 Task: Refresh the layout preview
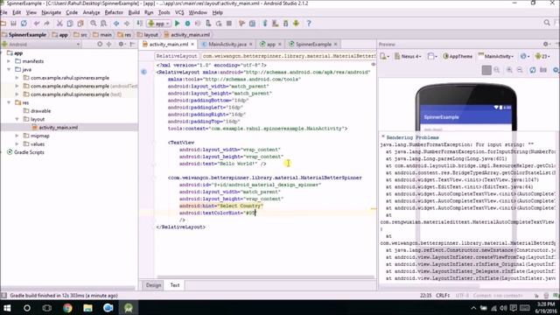(533, 70)
